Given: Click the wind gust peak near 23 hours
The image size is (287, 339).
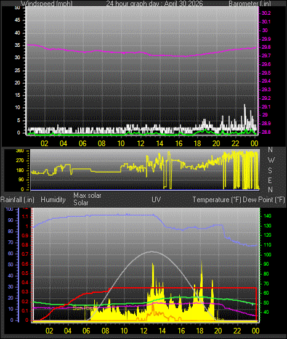Looking at the screenshot, I should pyautogui.click(x=245, y=105).
